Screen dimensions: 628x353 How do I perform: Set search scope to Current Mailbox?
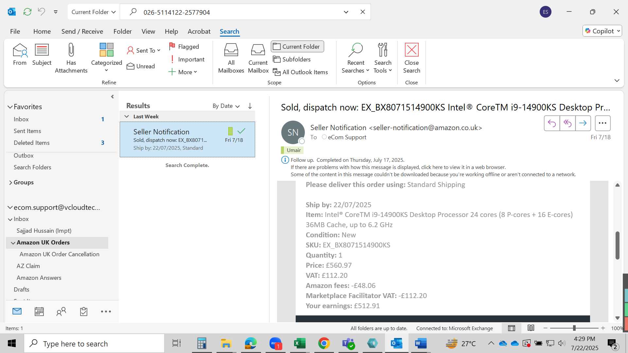coord(258,59)
